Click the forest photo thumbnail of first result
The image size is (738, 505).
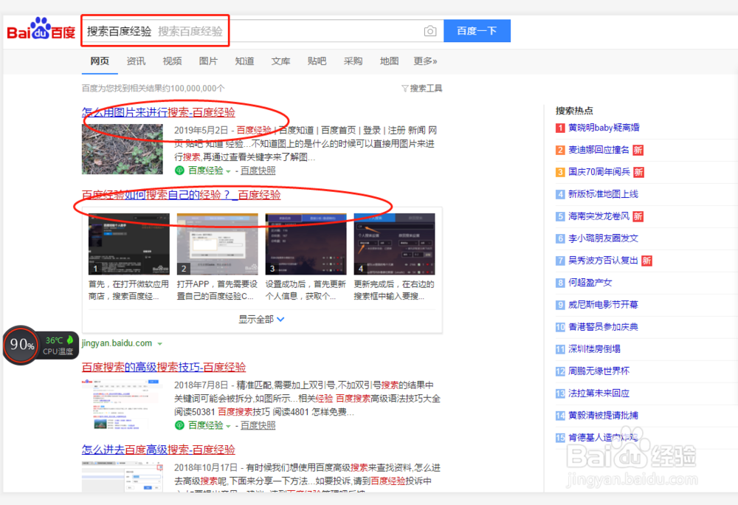click(x=123, y=149)
